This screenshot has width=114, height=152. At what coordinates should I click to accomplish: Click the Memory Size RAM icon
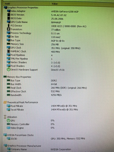pyautogui.click(x=9, y=44)
